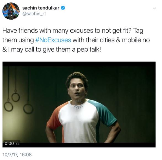Open the @sachin_rt handle
162x160 pixels.
click(x=34, y=13)
